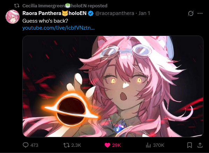
Task: Click the 473 replies count
Action: pyautogui.click(x=34, y=145)
